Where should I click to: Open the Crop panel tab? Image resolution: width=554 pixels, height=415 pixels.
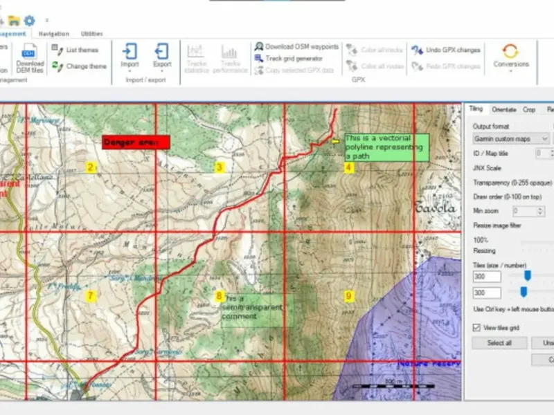click(529, 109)
